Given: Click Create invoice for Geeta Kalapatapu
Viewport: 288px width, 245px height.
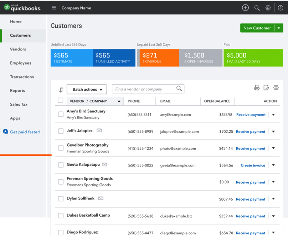Looking at the screenshot, I should click(x=253, y=165).
